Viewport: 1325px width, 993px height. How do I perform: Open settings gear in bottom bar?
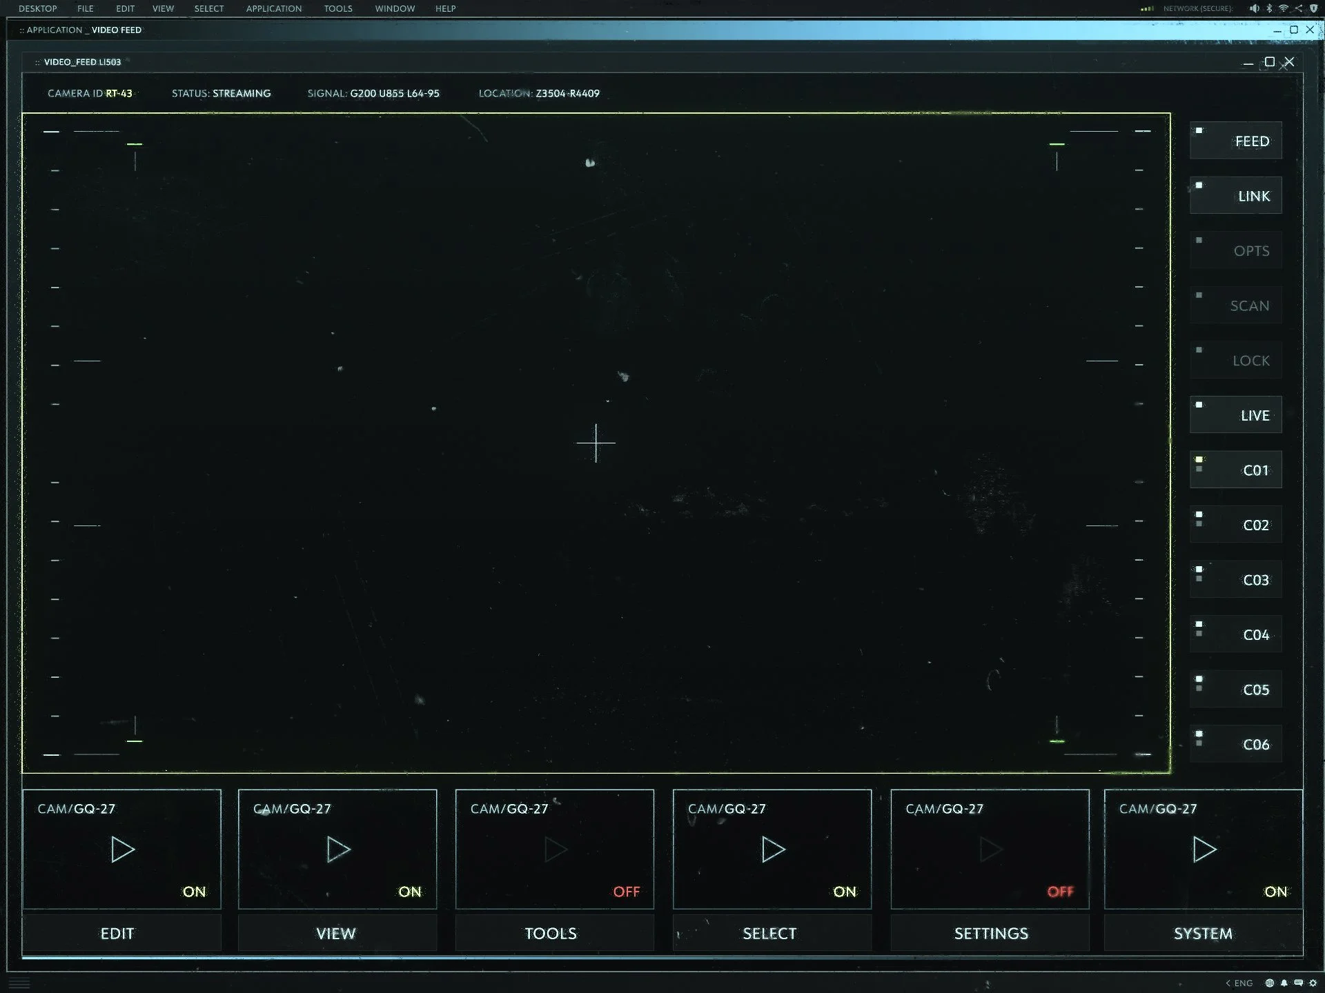pyautogui.click(x=1313, y=983)
